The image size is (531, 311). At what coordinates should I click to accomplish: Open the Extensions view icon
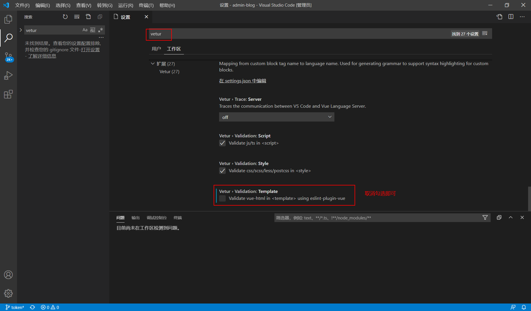click(x=8, y=94)
